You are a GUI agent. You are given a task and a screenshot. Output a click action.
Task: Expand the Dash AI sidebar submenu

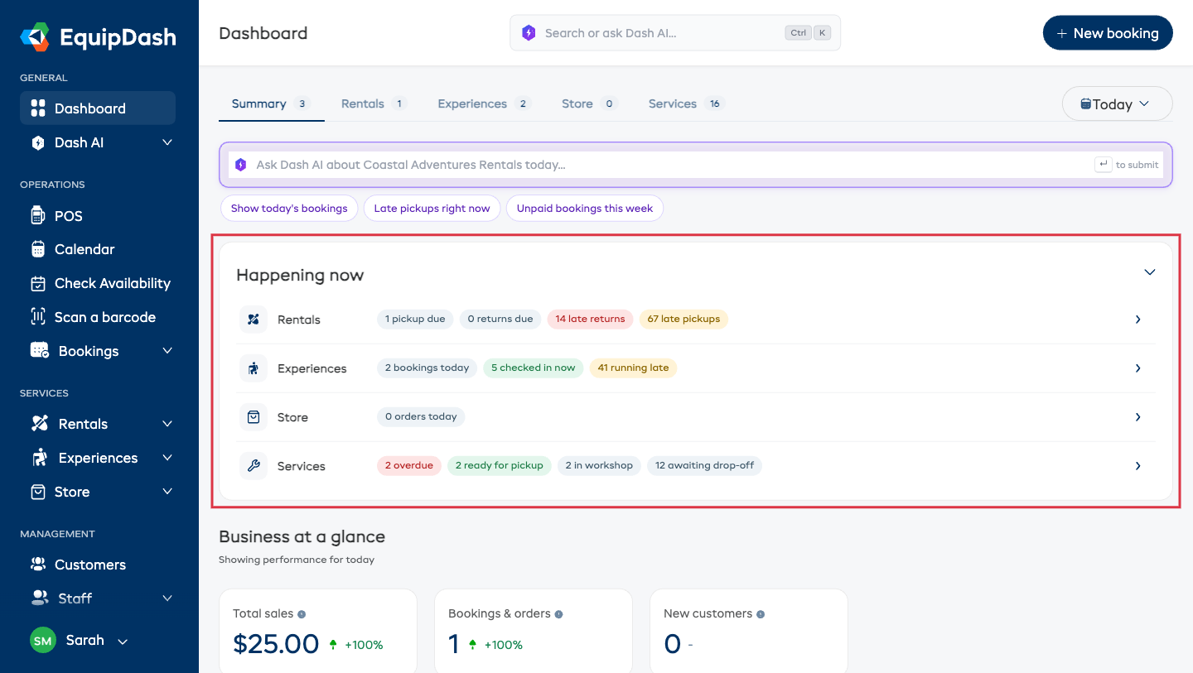tap(167, 142)
